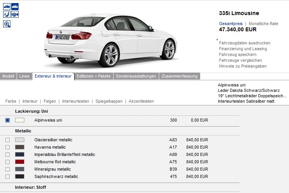Show the Monatliche Rate price view
Screen dimensions: 289x193
coord(263,24)
